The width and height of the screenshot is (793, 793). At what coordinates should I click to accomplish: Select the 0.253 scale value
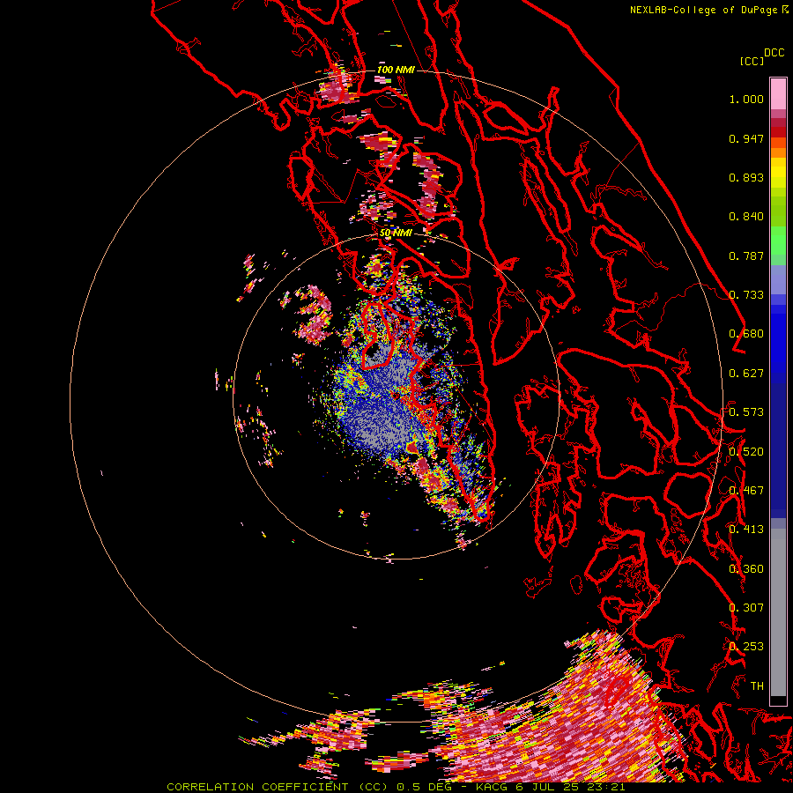coord(746,647)
